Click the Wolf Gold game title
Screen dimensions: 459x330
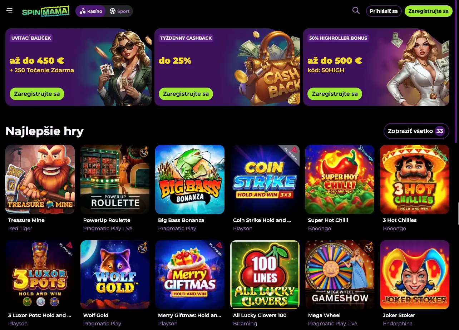point(96,315)
